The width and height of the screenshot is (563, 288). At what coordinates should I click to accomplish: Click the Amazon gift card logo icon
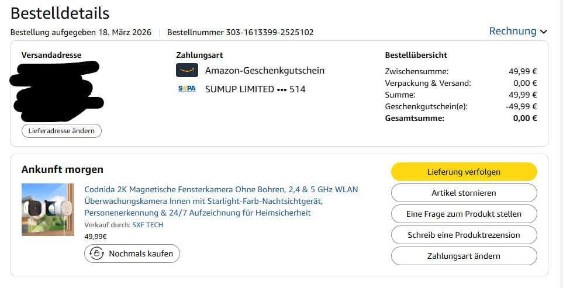click(187, 70)
